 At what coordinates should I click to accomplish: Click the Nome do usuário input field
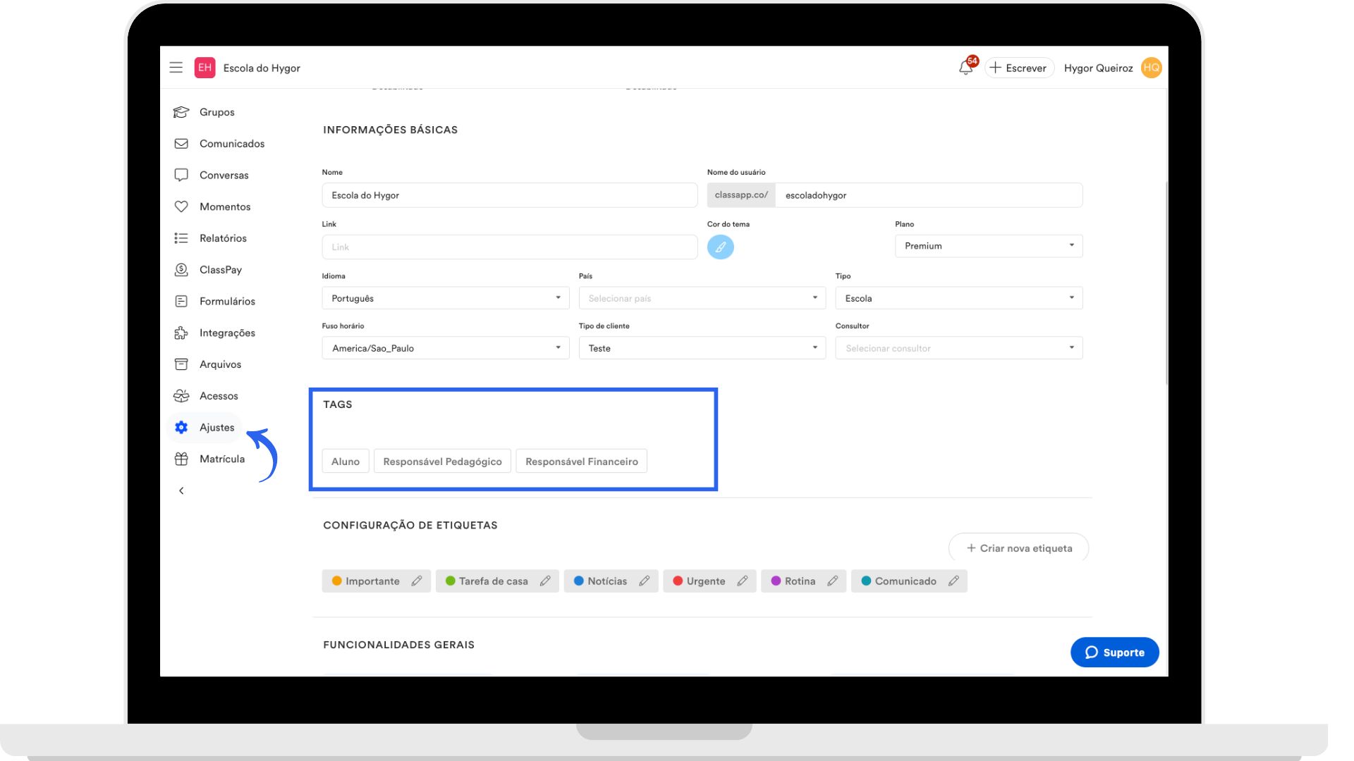click(929, 195)
